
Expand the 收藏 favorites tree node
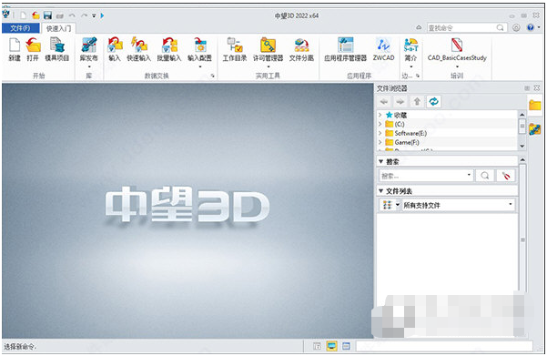pyautogui.click(x=380, y=115)
